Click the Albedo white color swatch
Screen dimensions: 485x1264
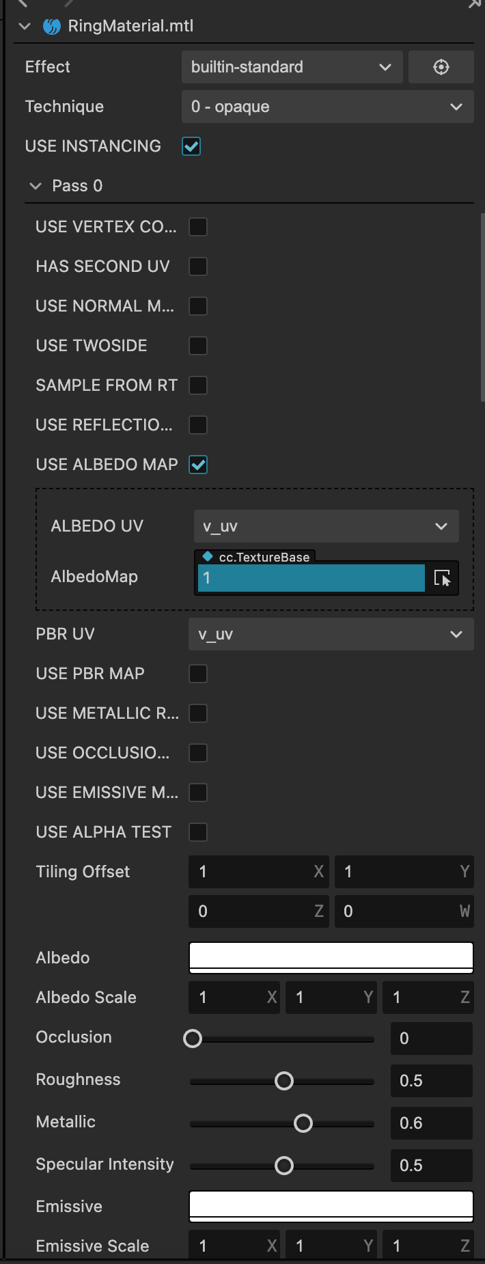point(331,957)
